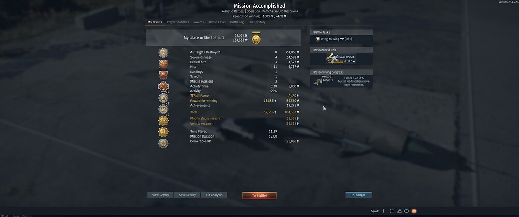
Task: Switch to the Player statistics tab
Action: 177,22
